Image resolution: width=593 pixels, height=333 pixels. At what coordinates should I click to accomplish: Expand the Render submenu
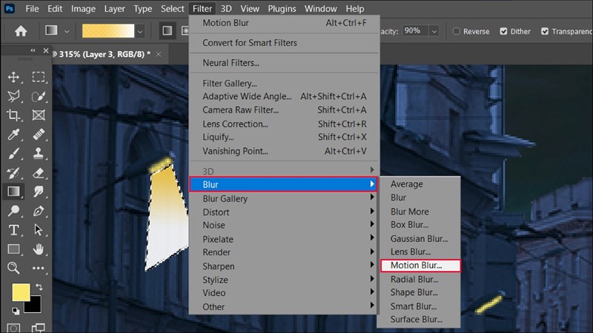click(284, 252)
